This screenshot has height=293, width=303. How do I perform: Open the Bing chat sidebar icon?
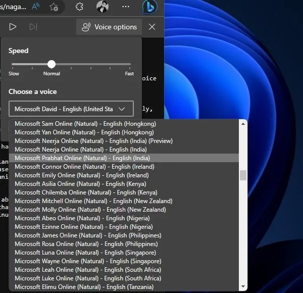(x=150, y=7)
